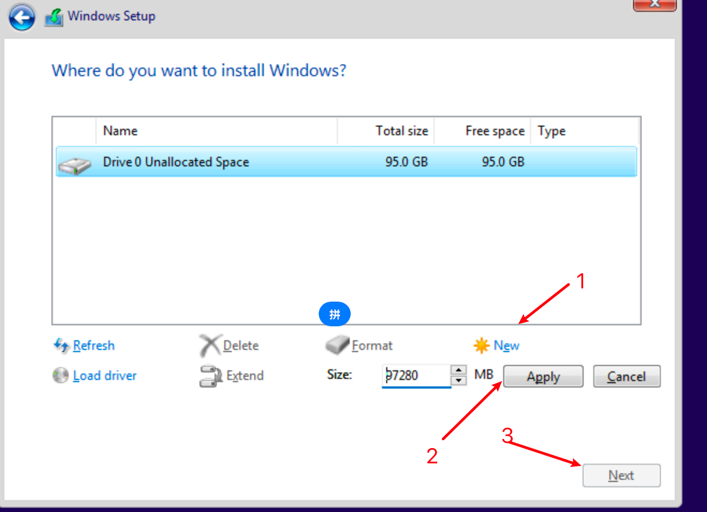Click the Load driver disc icon
Image resolution: width=707 pixels, height=512 pixels.
point(61,375)
